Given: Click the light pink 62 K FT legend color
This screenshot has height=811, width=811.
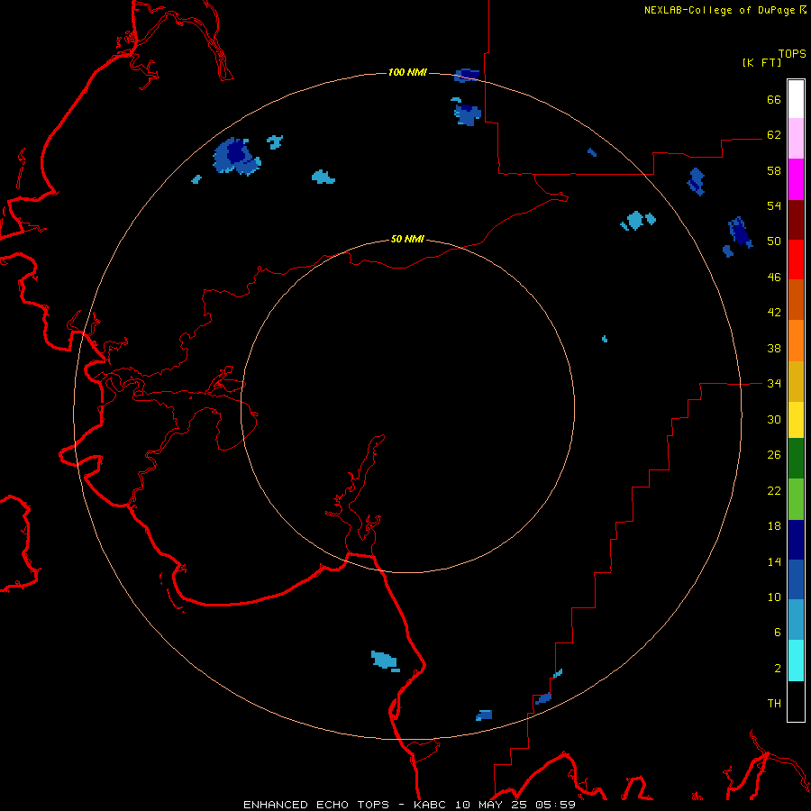Looking at the screenshot, I should [796, 138].
